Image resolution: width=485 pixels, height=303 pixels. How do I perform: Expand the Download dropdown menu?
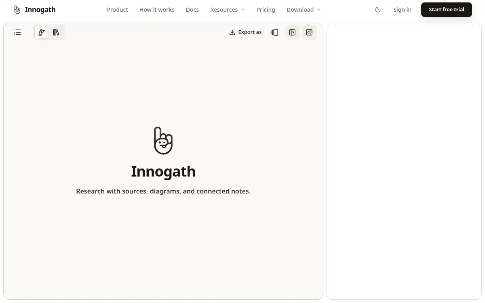[x=304, y=10]
